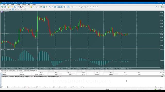Select the M30 timeframe

(x=10, y=9)
